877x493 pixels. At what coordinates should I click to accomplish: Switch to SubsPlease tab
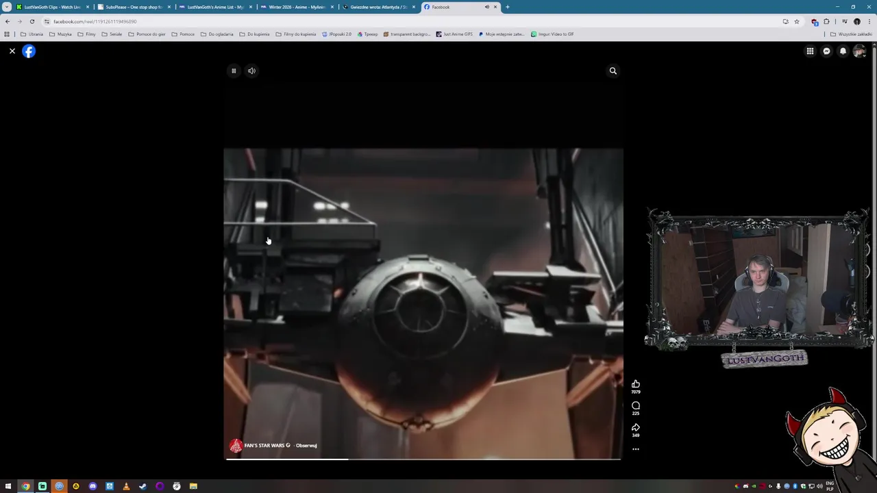pyautogui.click(x=134, y=7)
